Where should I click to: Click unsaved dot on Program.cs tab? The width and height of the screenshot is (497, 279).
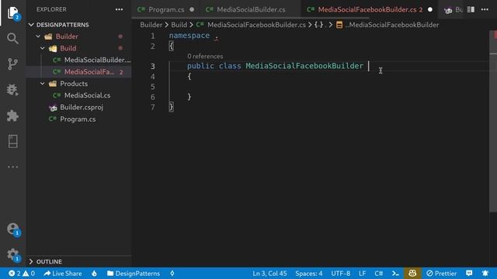[x=192, y=9]
